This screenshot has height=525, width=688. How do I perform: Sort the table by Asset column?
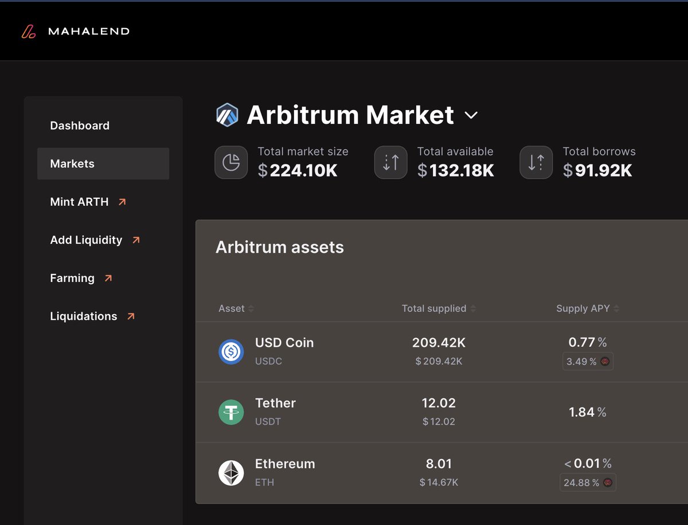tap(236, 308)
